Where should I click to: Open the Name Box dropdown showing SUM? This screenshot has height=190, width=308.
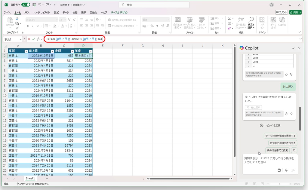(20, 39)
